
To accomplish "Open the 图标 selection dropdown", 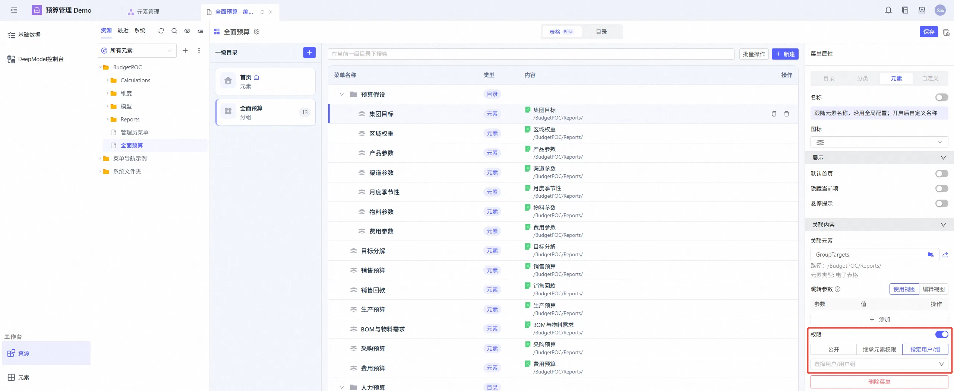I will (879, 142).
